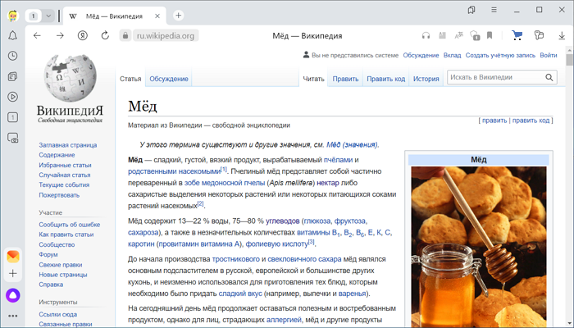574x328 pixels.
Task: Open Yandex home via Я button
Action: (83, 35)
